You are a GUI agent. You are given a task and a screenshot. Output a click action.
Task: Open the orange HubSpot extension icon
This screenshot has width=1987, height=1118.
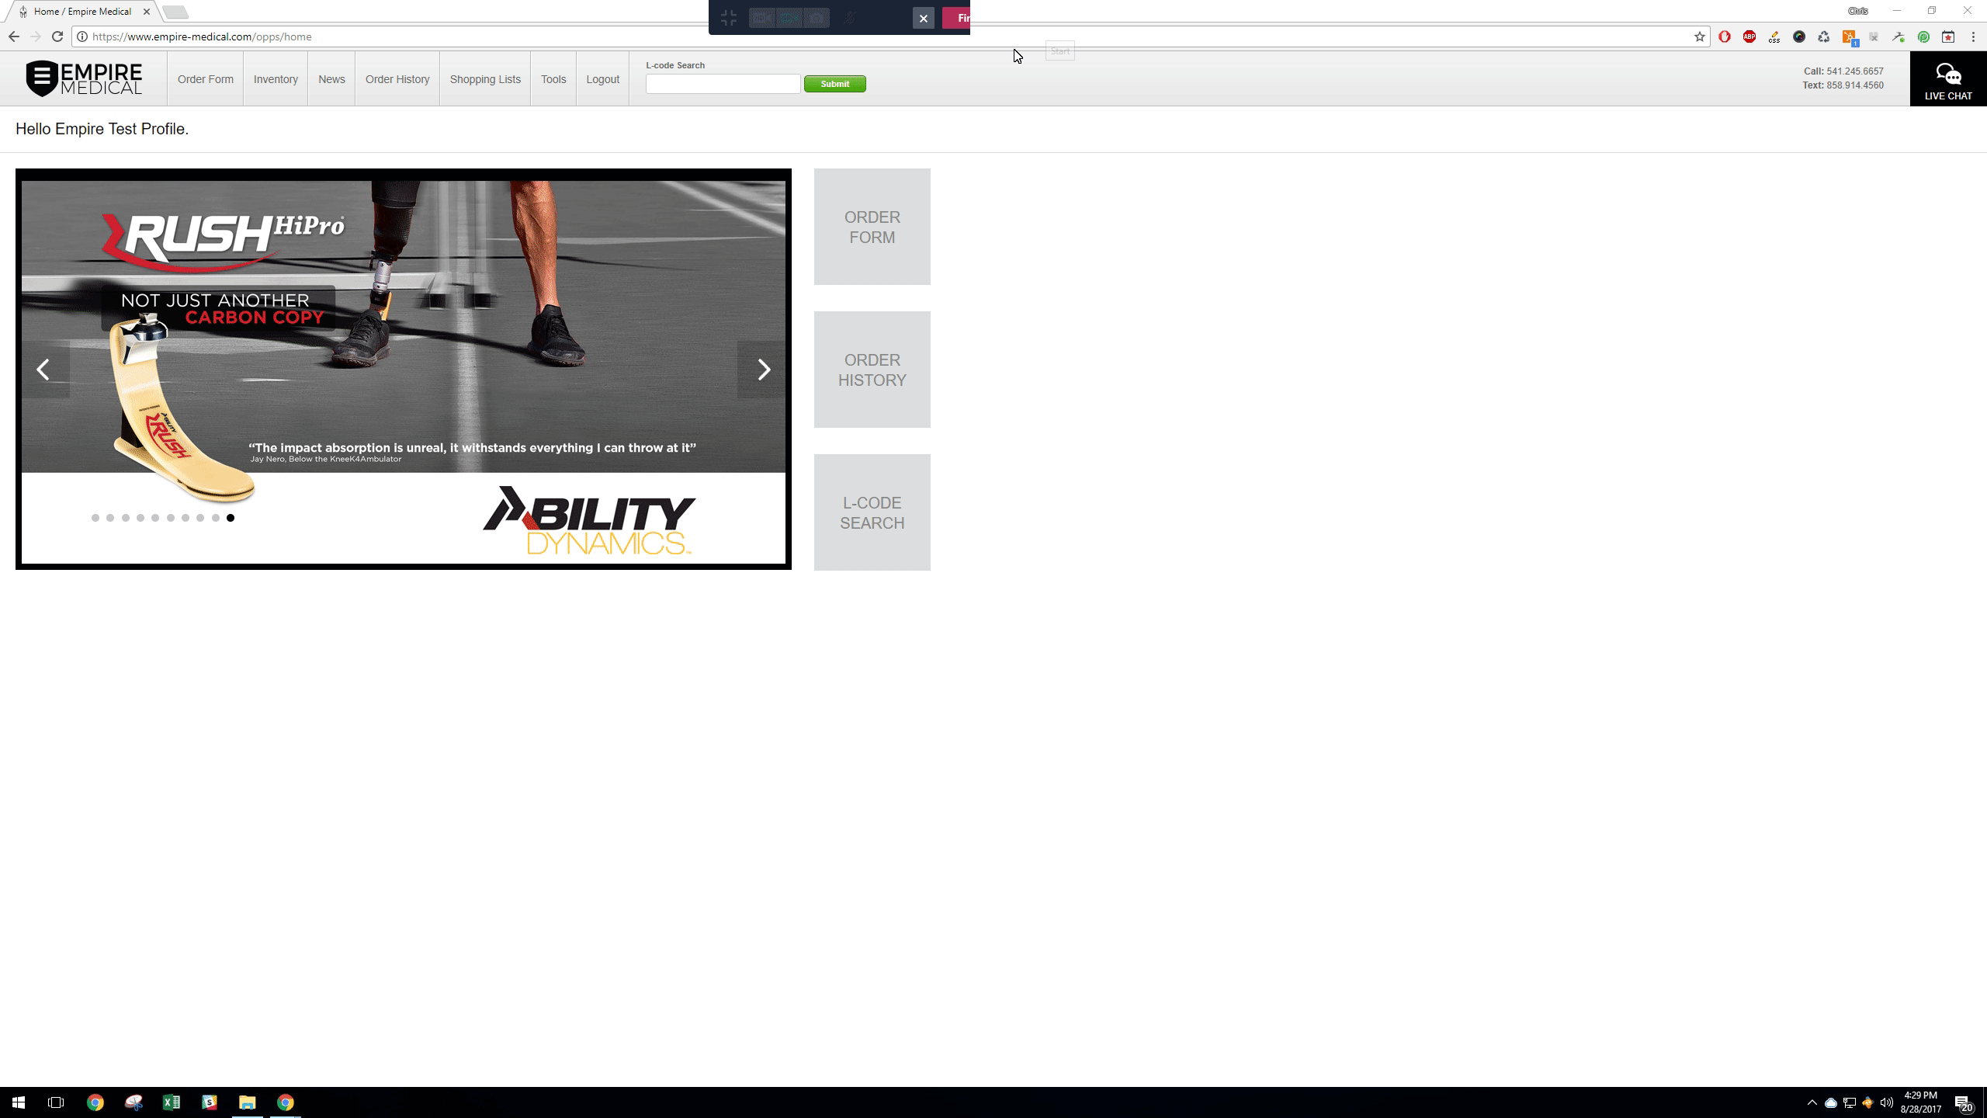click(1850, 37)
